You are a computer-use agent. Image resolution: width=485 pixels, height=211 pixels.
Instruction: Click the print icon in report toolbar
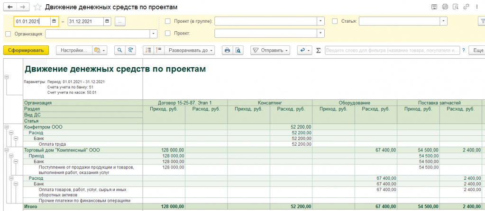coord(227,50)
